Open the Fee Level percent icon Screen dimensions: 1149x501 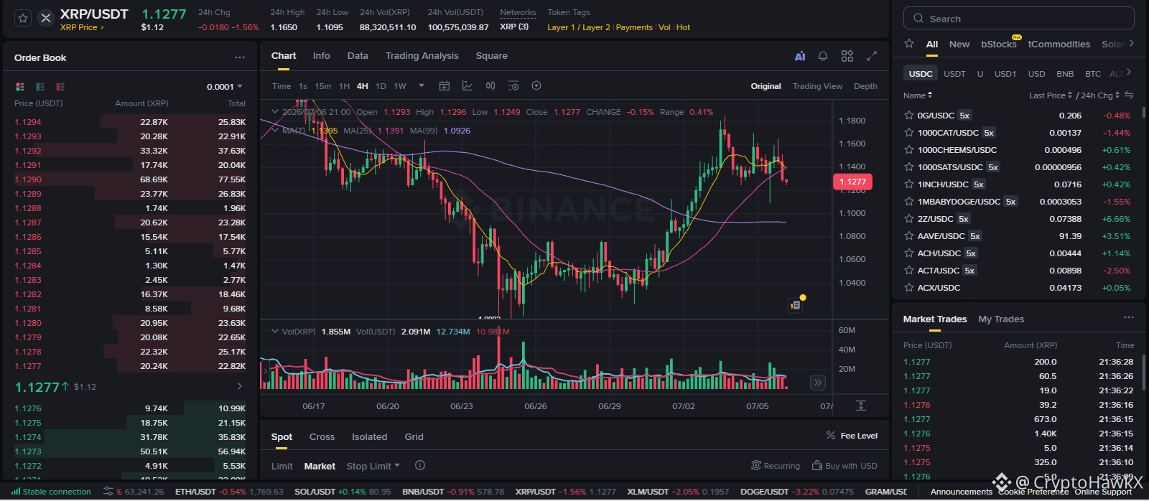[x=831, y=436]
